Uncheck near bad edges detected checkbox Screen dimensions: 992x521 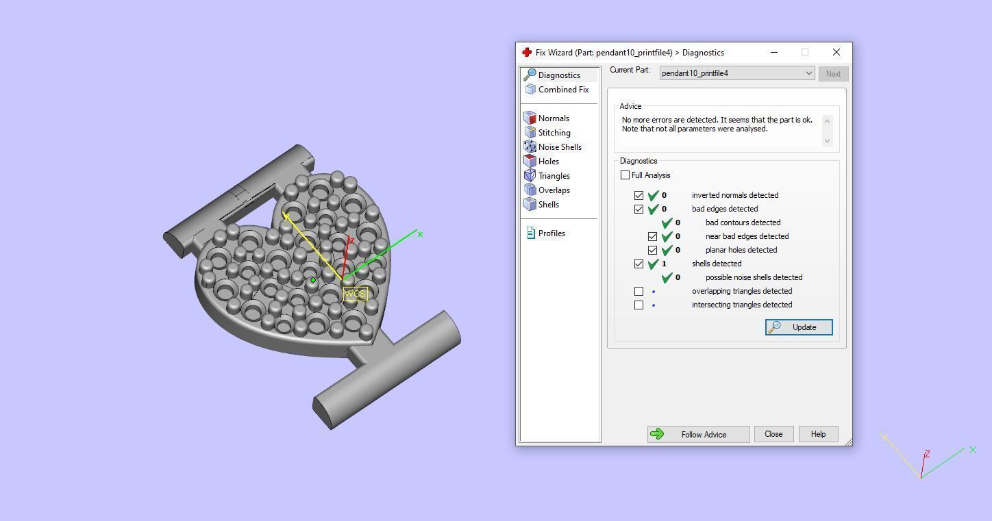[652, 236]
